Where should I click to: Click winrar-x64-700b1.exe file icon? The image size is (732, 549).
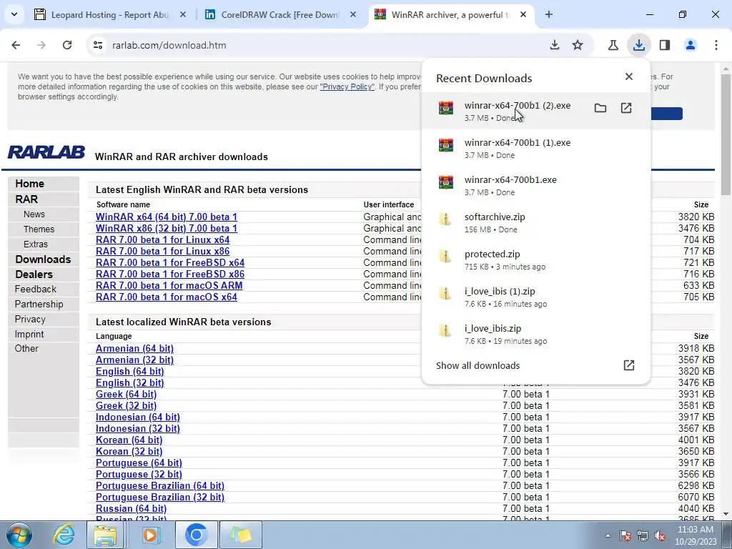(x=446, y=182)
